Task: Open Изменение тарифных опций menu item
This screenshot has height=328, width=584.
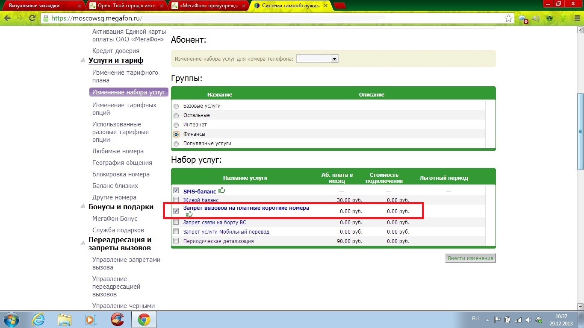Action: pos(124,109)
